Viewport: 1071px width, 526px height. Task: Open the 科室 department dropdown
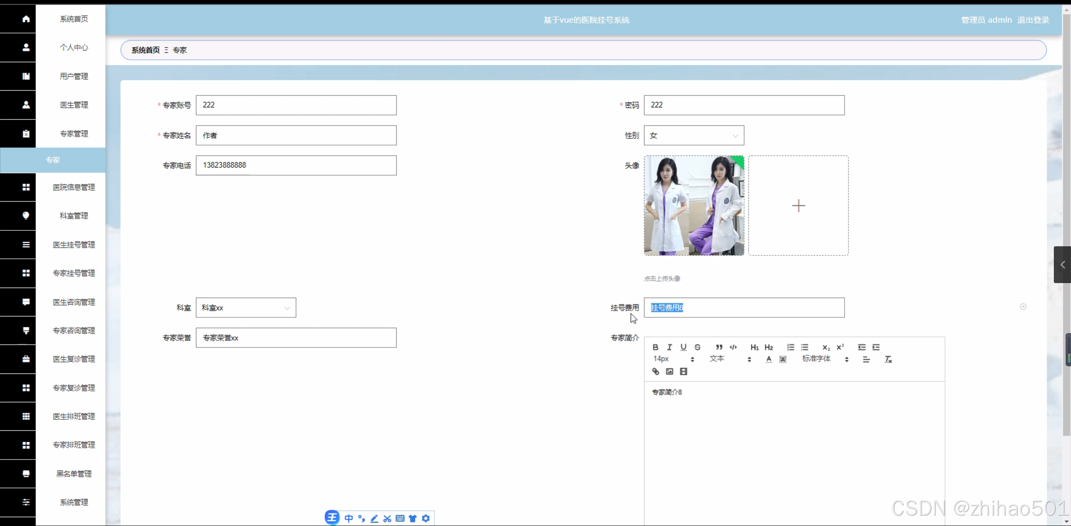click(x=246, y=308)
